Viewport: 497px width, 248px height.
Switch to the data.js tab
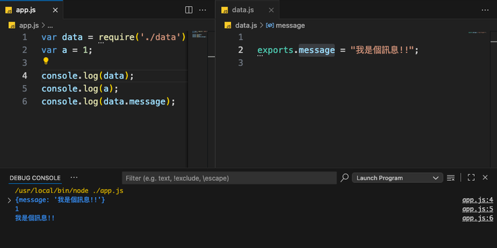click(243, 10)
